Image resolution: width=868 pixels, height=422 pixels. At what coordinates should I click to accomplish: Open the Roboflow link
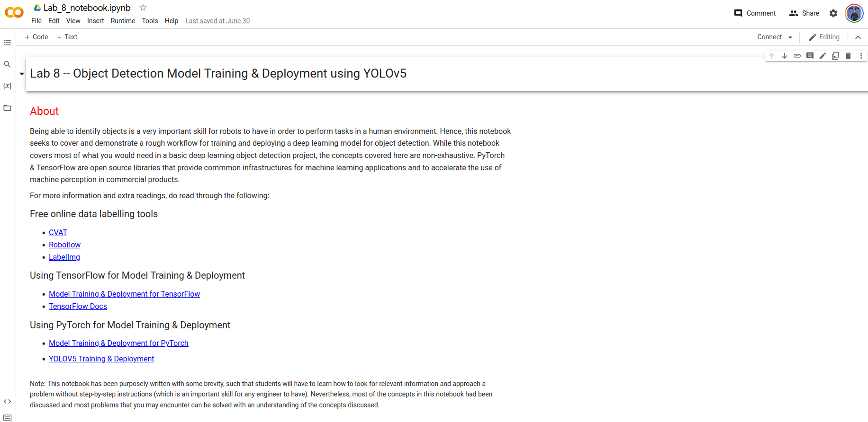64,245
